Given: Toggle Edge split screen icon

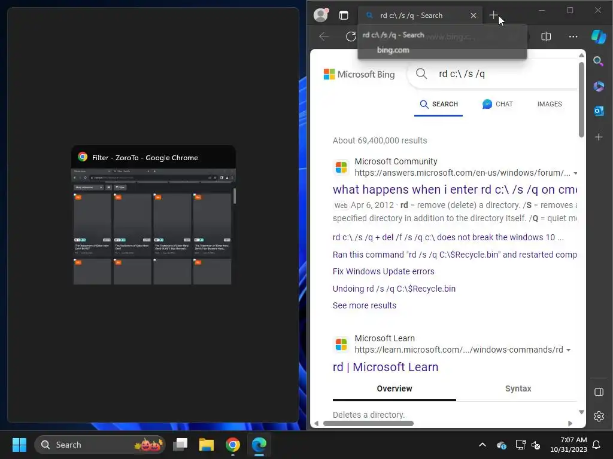Looking at the screenshot, I should [x=546, y=36].
